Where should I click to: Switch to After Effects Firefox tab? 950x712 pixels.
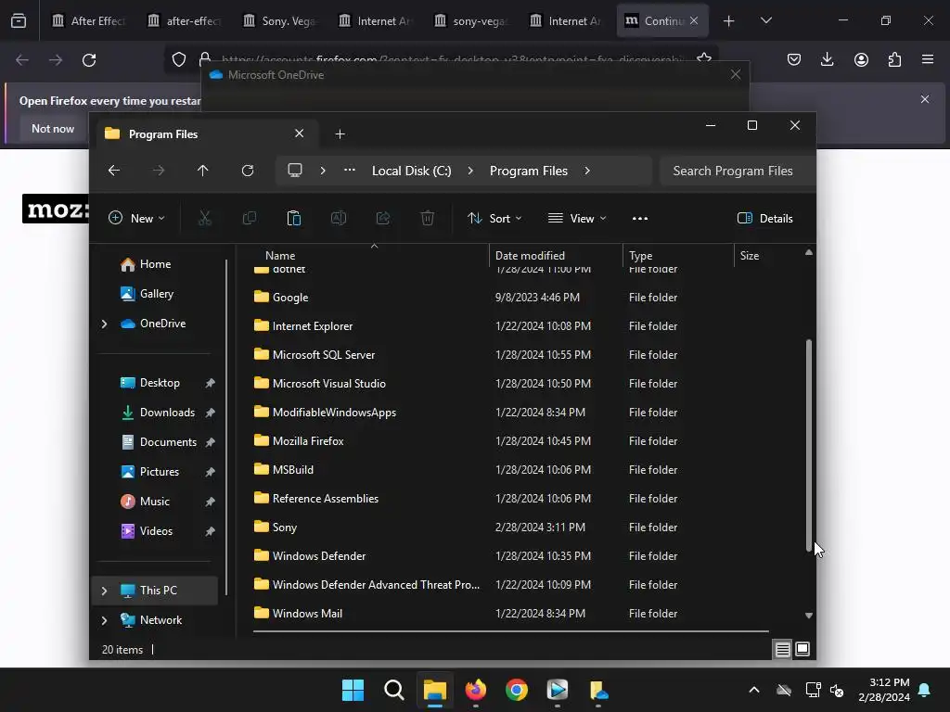tap(88, 20)
